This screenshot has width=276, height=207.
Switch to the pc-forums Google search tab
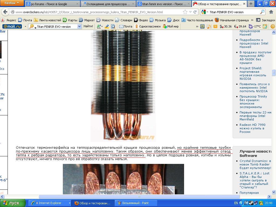pyautogui.click(x=52, y=4)
